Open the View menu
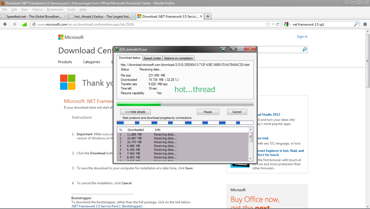This screenshot has width=370, height=209. click(x=25, y=10)
